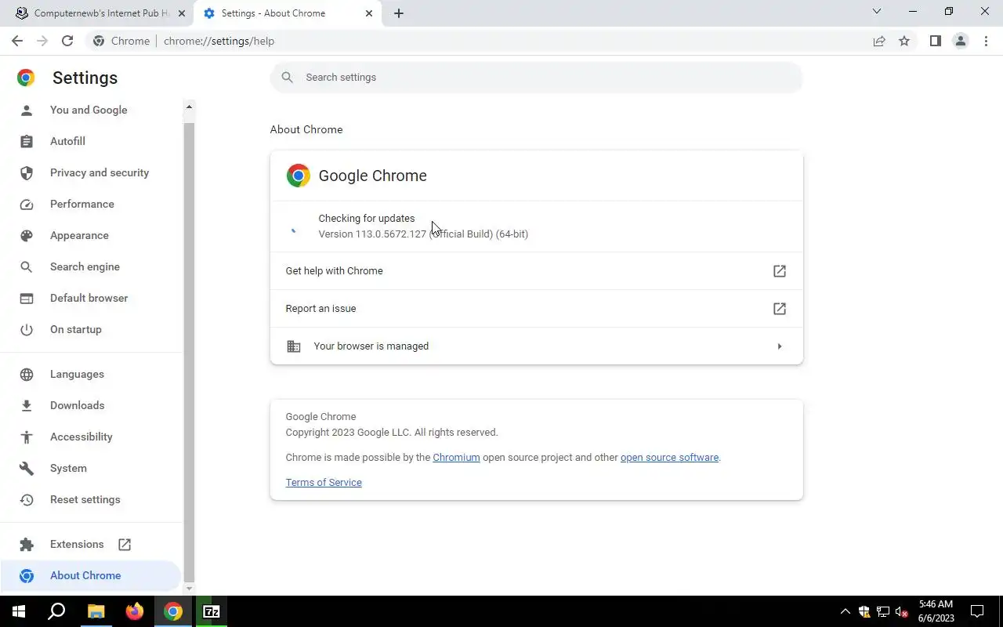Image resolution: width=1003 pixels, height=627 pixels.
Task: Show hidden system tray icons chevron
Action: click(x=845, y=611)
